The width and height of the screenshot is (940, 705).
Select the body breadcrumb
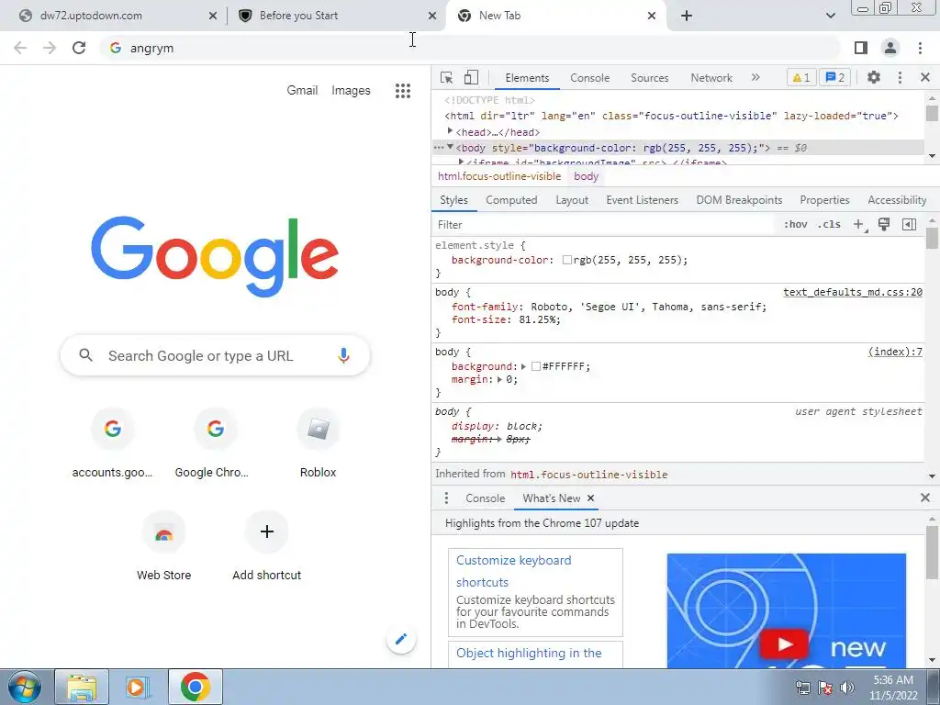pos(586,176)
